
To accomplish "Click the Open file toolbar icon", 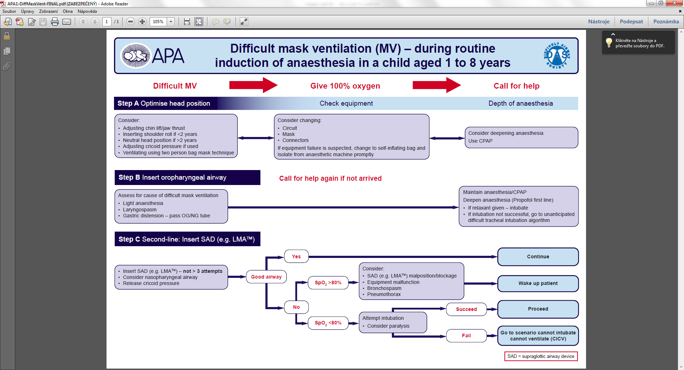I will [x=7, y=22].
